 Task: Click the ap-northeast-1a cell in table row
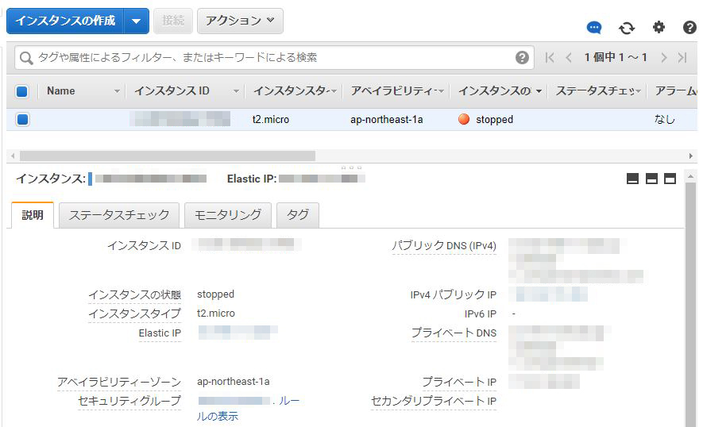pos(387,120)
